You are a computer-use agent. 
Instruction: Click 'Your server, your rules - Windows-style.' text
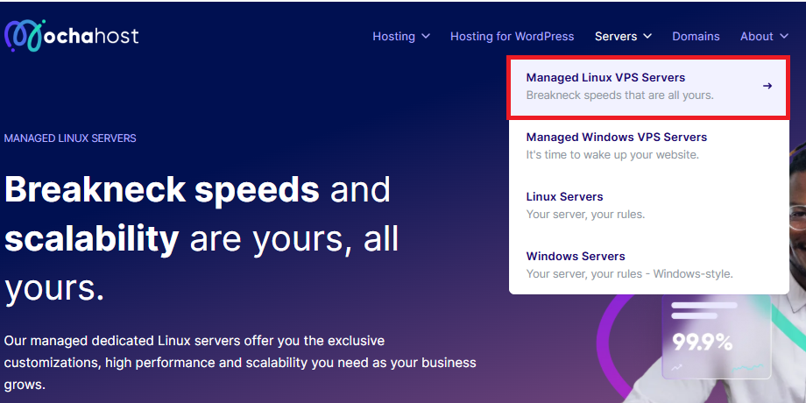click(x=629, y=273)
